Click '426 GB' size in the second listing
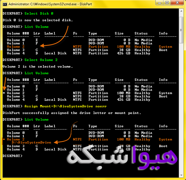Viewport: 186px width, 180px height. (x=124, y=100)
